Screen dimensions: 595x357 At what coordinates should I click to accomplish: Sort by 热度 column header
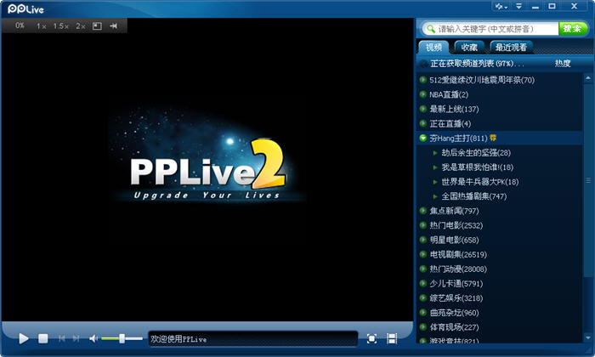coord(563,64)
